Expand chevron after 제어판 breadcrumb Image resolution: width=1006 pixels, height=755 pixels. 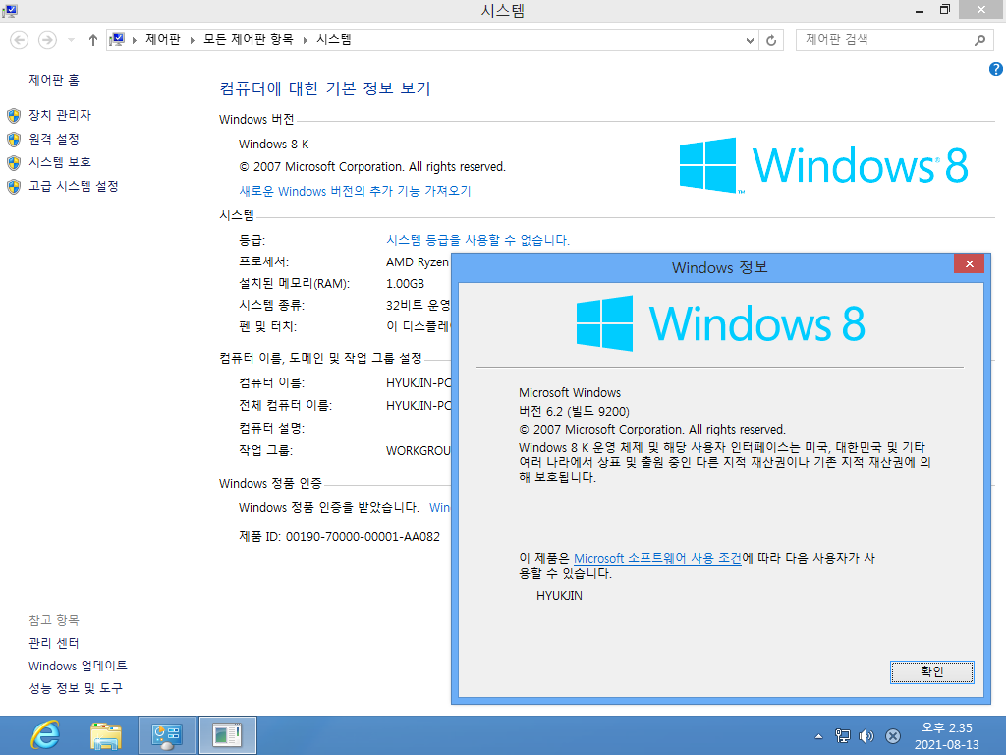point(192,40)
